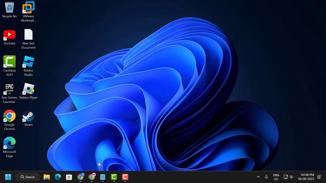Open Microsoft Edge from the taskbar

pyautogui.click(x=58, y=177)
